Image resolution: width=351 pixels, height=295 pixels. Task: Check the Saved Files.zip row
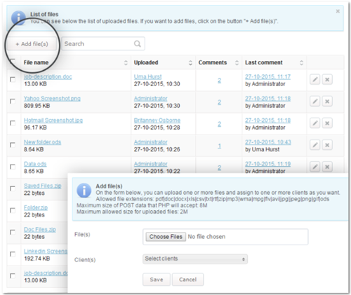click(x=13, y=188)
